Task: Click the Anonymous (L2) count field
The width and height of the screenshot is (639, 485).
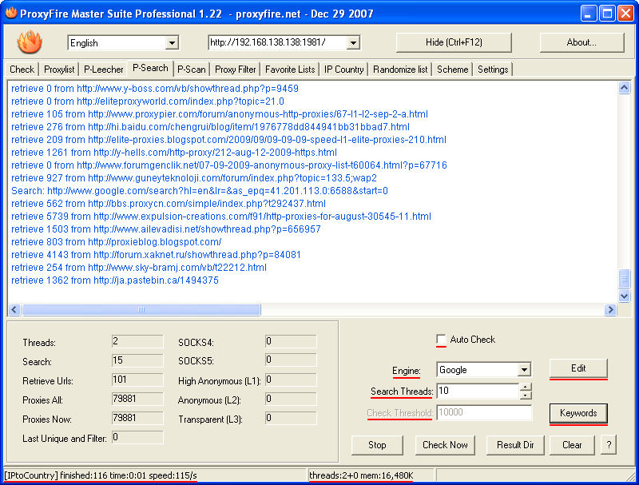Action: click(x=291, y=399)
